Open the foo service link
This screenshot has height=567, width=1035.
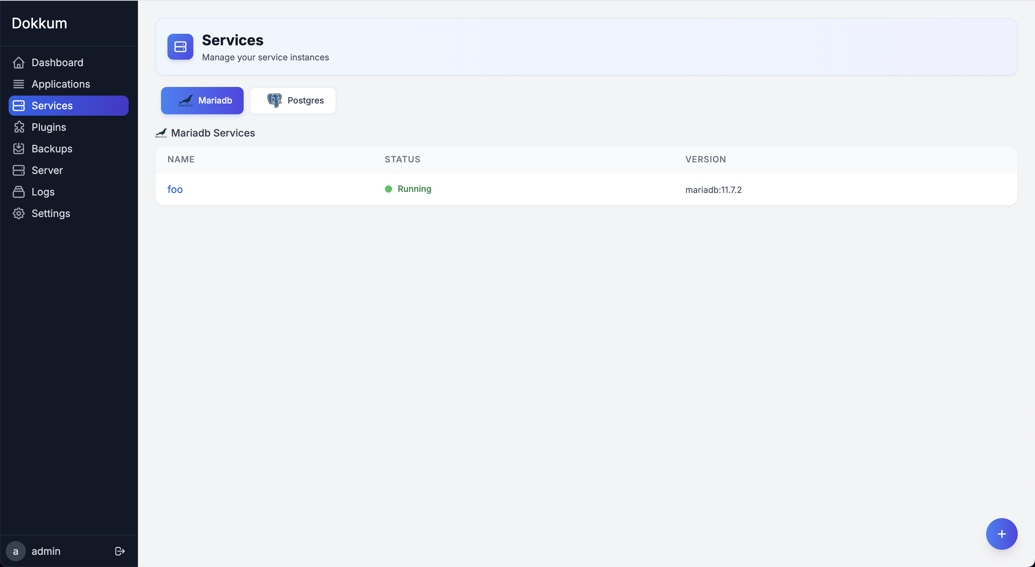(x=175, y=189)
